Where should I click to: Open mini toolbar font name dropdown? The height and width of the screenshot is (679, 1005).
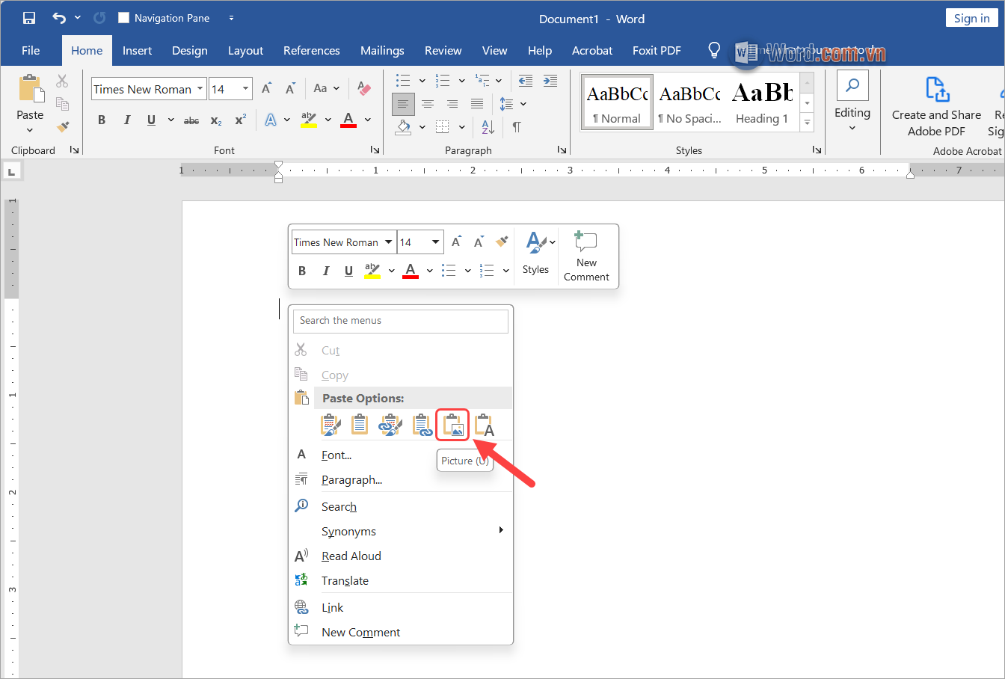388,242
